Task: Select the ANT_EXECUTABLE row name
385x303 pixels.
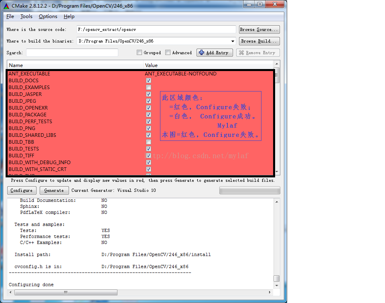Action: 29,74
